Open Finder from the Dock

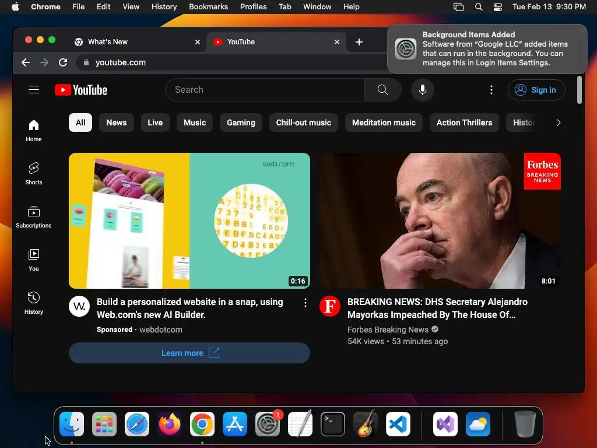click(72, 424)
